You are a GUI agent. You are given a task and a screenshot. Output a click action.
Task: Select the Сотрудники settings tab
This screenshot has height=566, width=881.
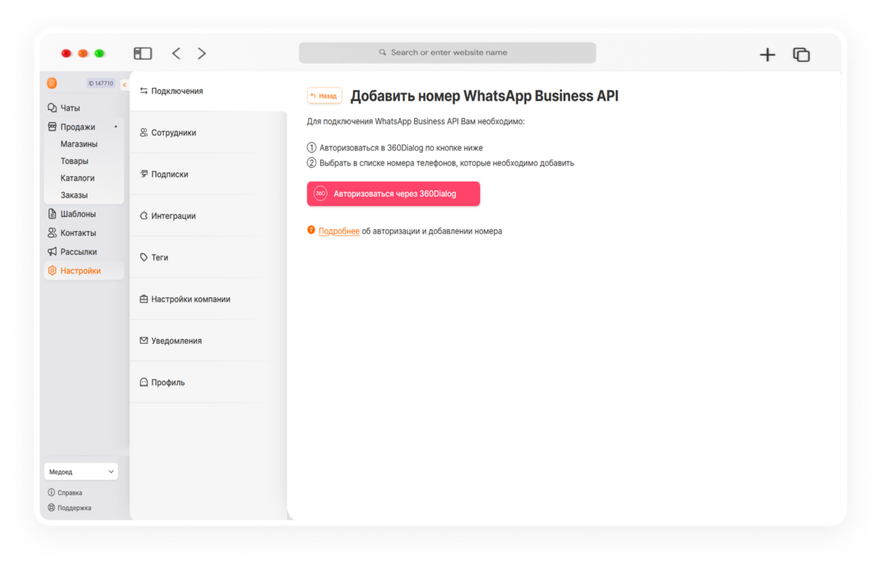click(208, 133)
